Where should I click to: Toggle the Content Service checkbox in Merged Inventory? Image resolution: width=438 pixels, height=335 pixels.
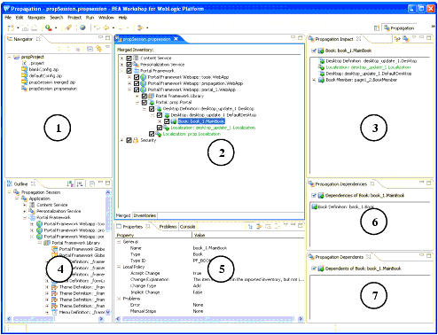pos(129,58)
